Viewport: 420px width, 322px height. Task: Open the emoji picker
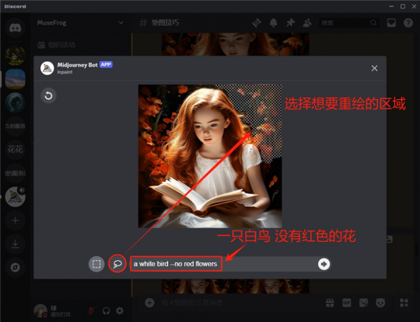(x=380, y=303)
